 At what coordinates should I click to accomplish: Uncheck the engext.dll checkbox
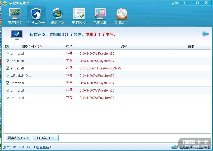(x=8, y=68)
